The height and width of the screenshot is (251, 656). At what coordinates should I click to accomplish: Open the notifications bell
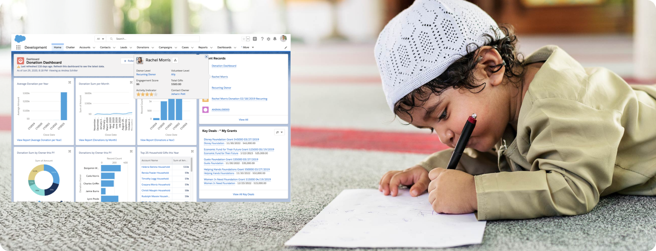[x=275, y=39]
